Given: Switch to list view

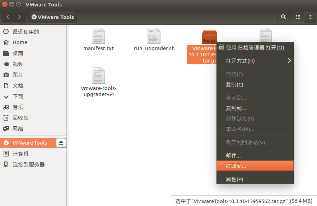Looking at the screenshot, I should tap(298, 17).
